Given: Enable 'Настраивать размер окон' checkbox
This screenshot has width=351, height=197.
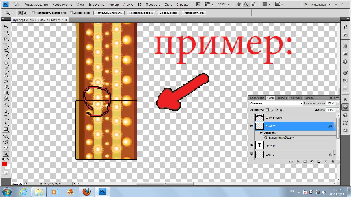Looking at the screenshot, I should pyautogui.click(x=33, y=13).
